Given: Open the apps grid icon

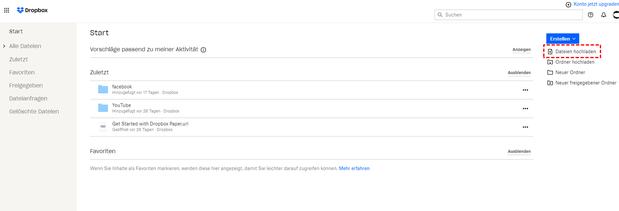Looking at the screenshot, I should pyautogui.click(x=7, y=10).
